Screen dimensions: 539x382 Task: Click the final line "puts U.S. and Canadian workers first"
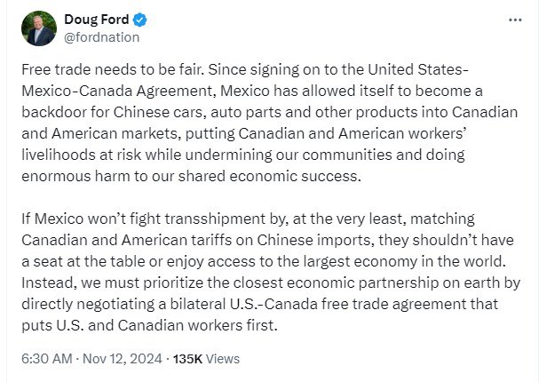click(x=149, y=325)
